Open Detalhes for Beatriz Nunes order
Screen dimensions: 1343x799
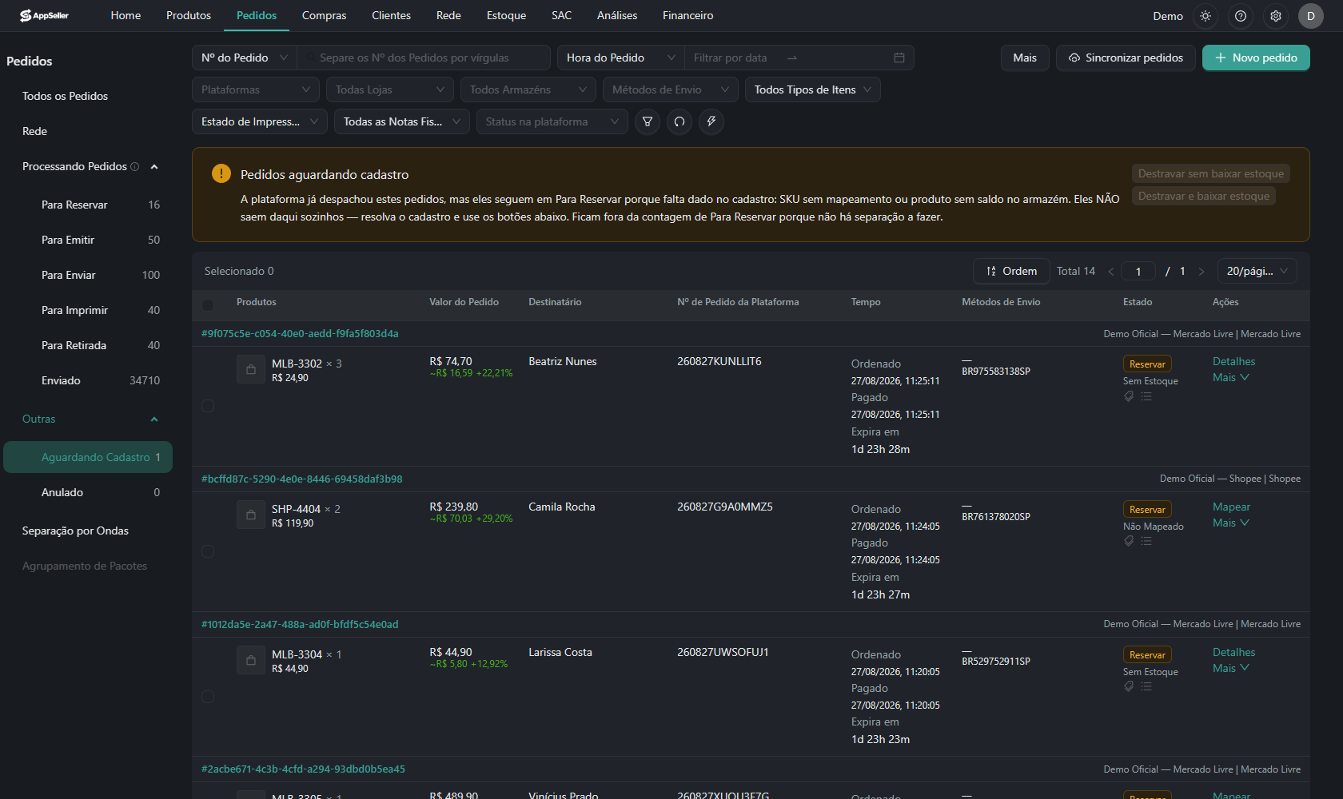[x=1233, y=361]
